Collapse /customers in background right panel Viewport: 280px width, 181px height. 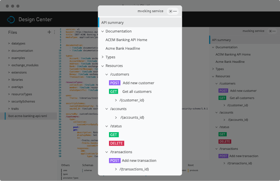coord(216,84)
